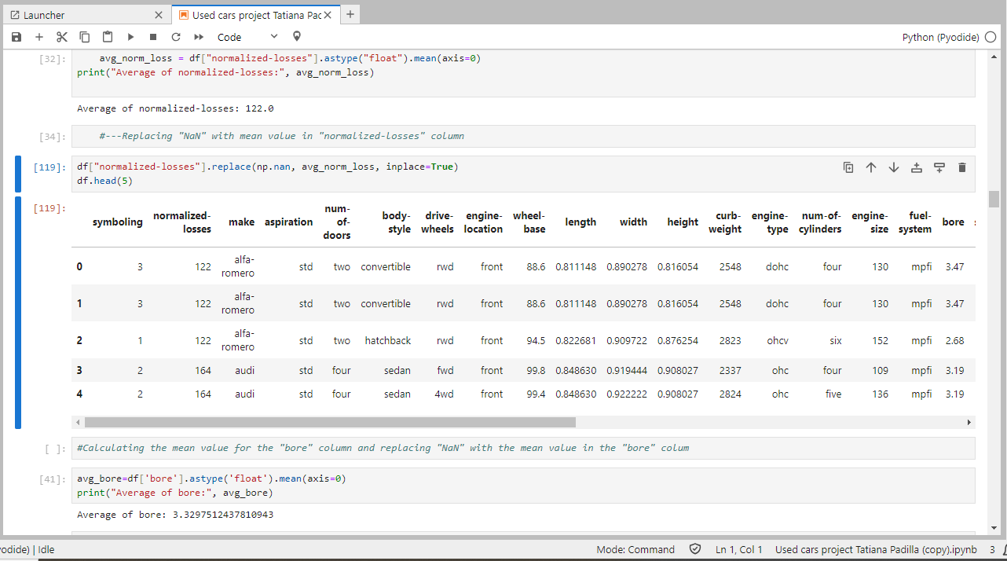Click the notebook file name in the status bar
The image size is (1007, 561).
876,549
